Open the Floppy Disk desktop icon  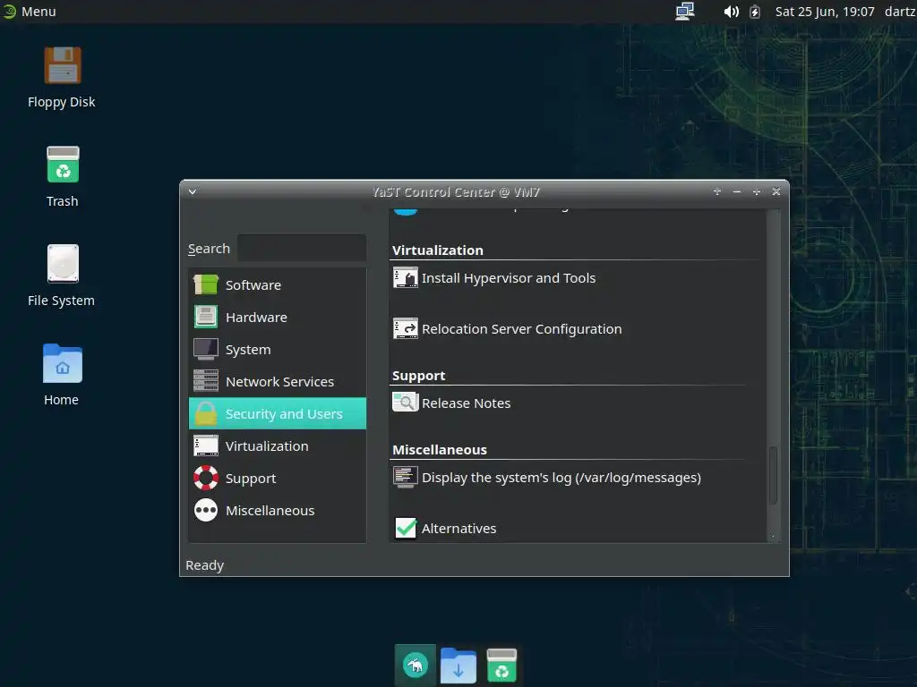tap(63, 65)
